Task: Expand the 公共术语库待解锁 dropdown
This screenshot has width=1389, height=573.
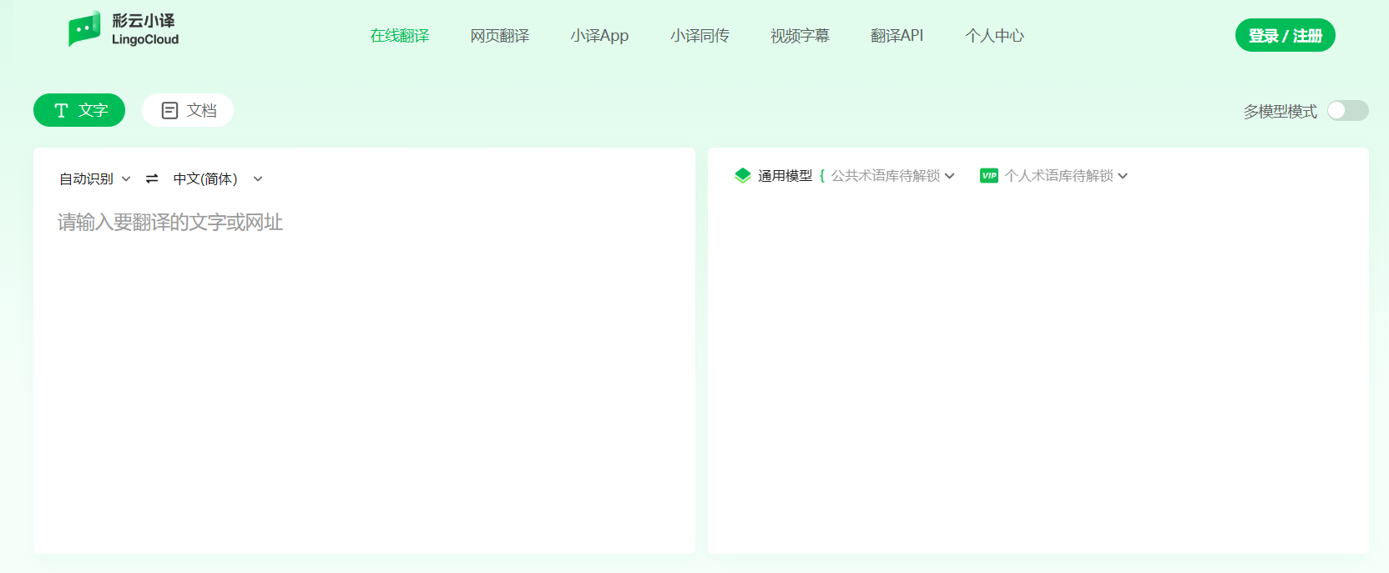Action: pyautogui.click(x=891, y=175)
